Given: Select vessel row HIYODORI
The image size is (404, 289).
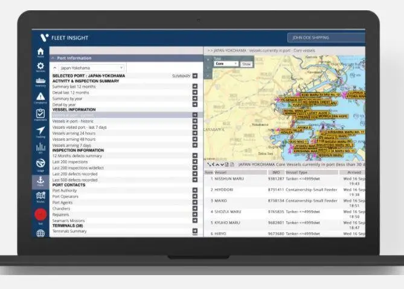Looking at the screenshot, I should point(284,192).
